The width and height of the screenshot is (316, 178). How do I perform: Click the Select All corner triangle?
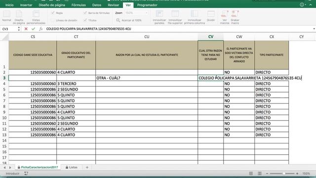5,37
